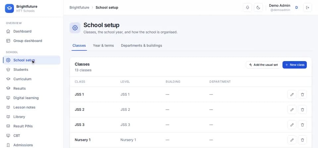Select School setup in sidebar
The height and width of the screenshot is (148, 318).
[32, 60]
